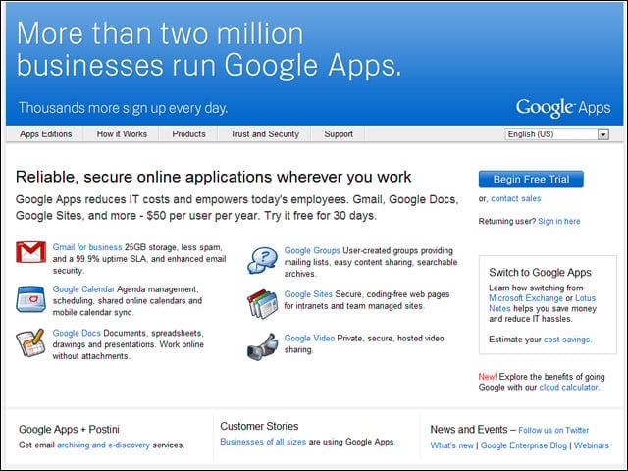Click the Google Video camera icon

point(262,346)
